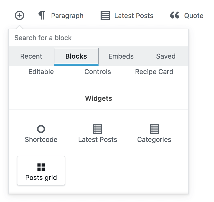This screenshot has height=202, width=214.
Task: Open the Embeds tab
Action: point(121,56)
